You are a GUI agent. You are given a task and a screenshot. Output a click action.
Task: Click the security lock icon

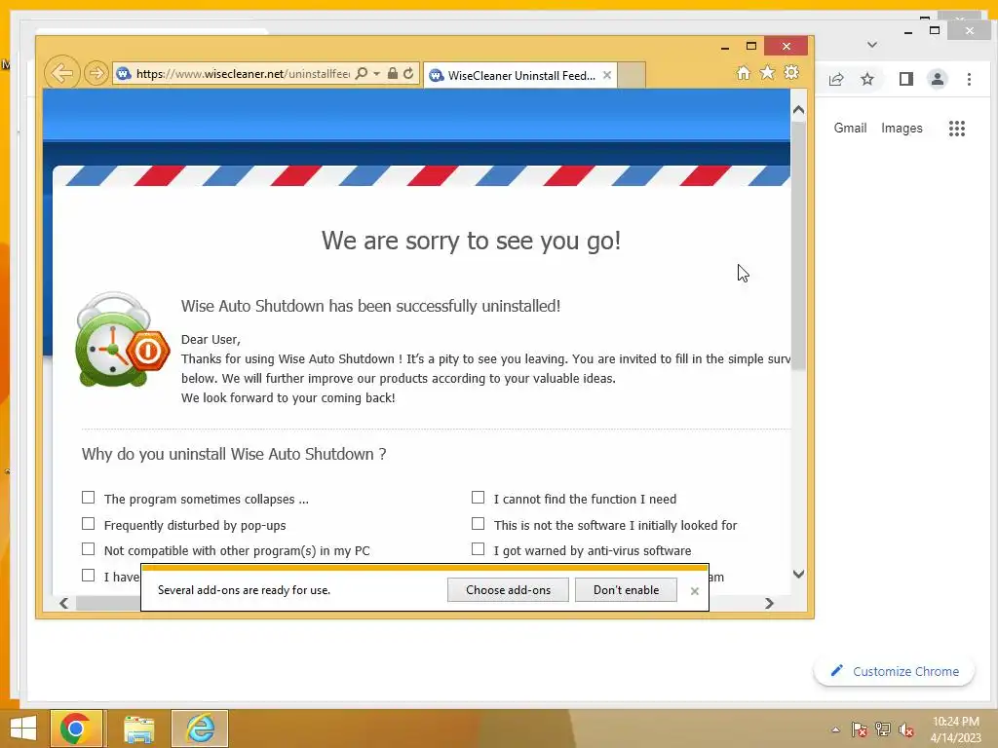click(x=393, y=73)
